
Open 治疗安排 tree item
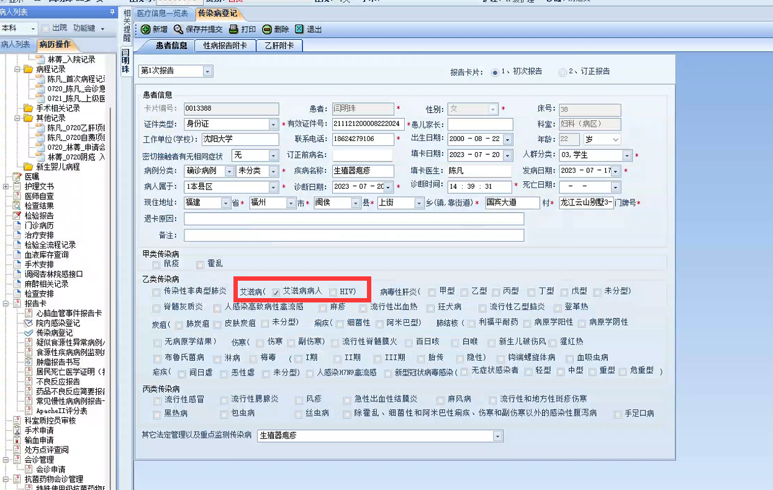click(x=39, y=235)
